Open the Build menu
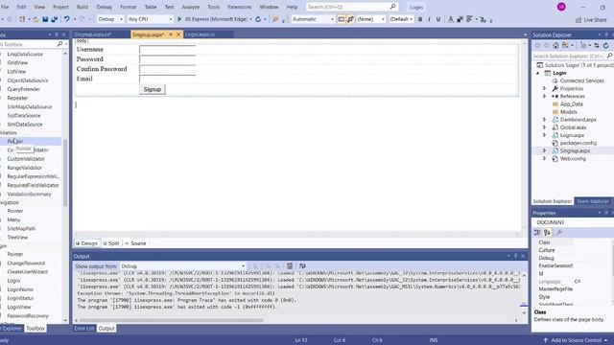 click(x=83, y=7)
